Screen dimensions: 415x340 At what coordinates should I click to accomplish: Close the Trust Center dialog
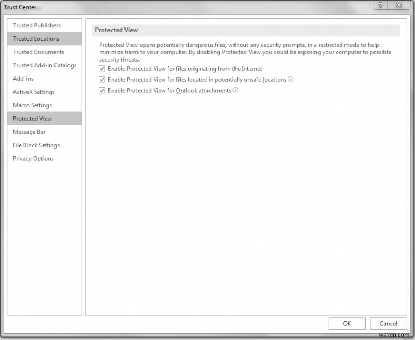tap(399, 5)
